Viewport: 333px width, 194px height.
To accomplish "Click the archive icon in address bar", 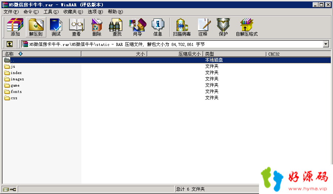I will pyautogui.click(x=25, y=44).
